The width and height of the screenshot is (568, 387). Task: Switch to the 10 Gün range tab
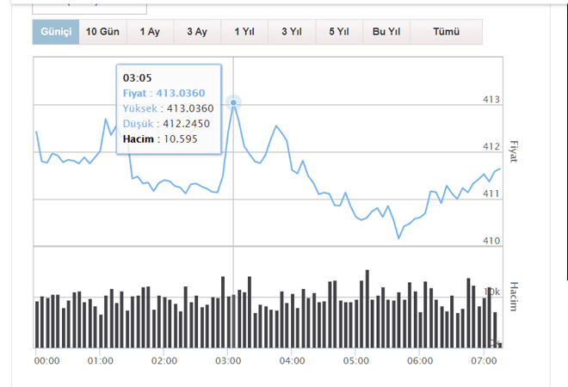tap(102, 32)
